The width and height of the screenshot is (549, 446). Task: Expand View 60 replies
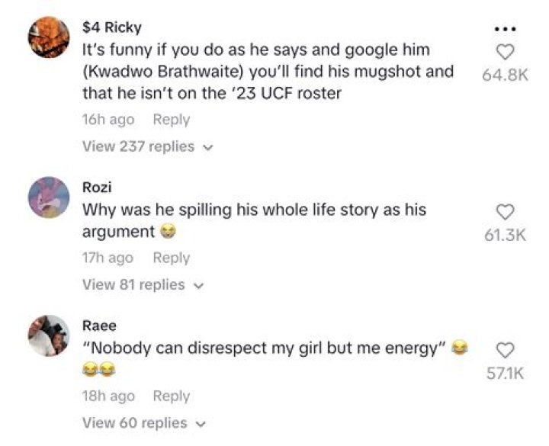coord(144,423)
